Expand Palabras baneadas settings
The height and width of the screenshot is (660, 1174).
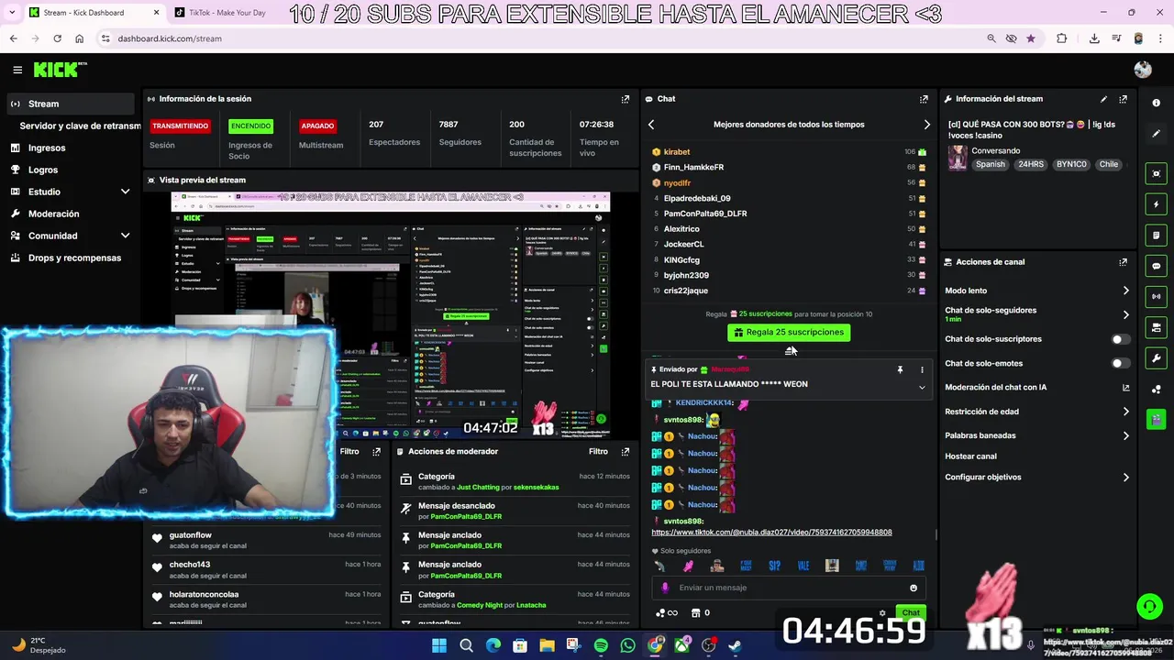point(1125,435)
